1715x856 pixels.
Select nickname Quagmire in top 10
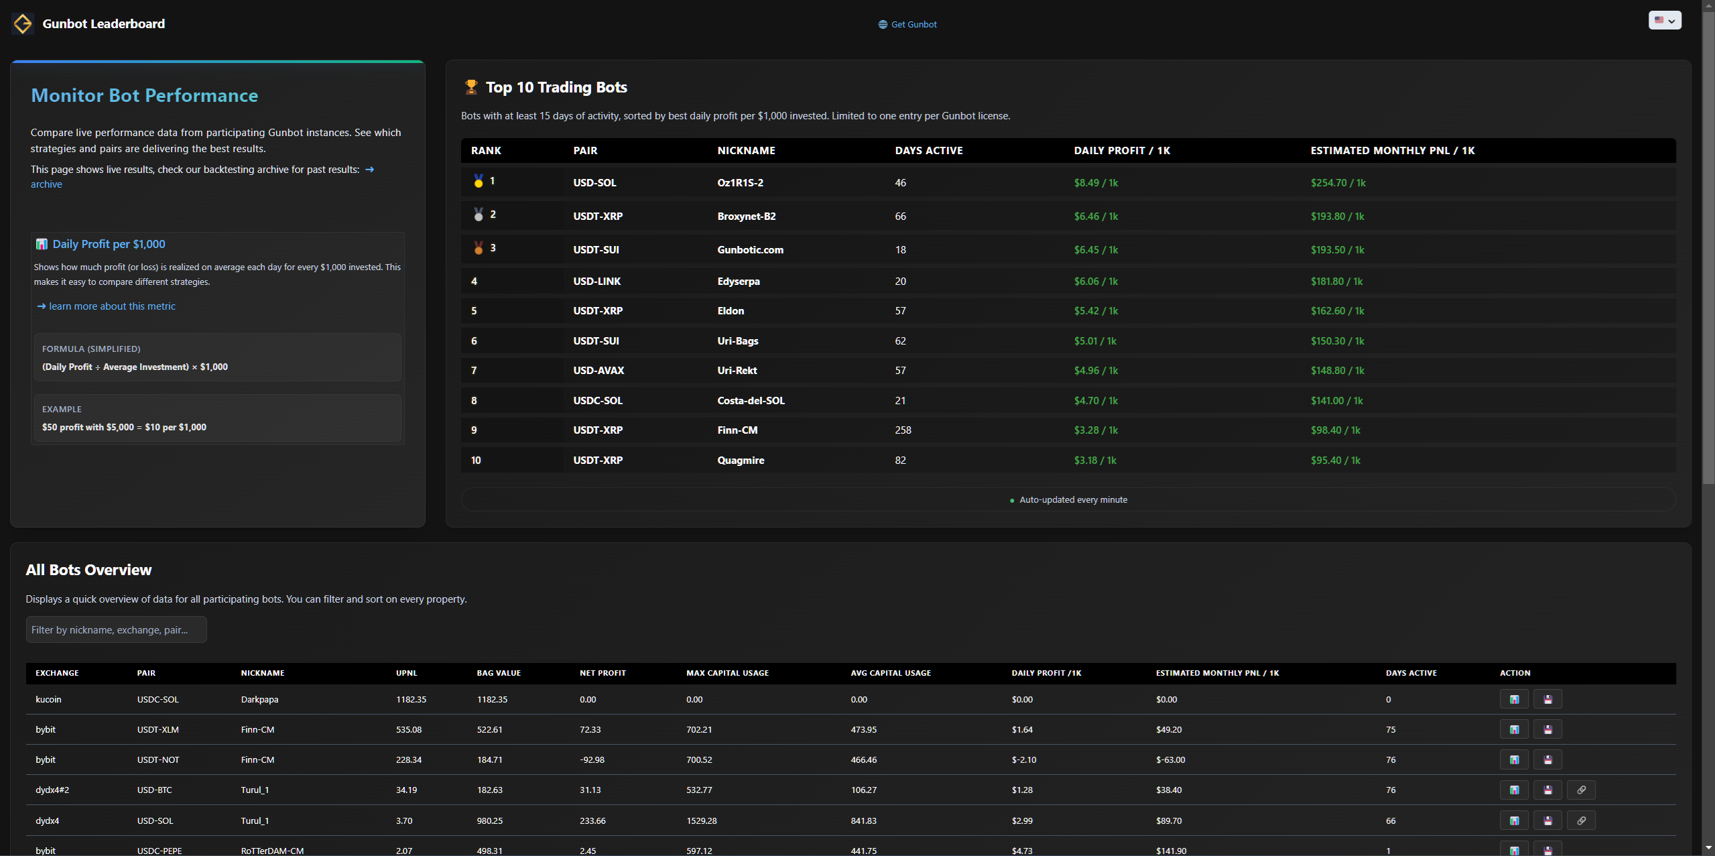pos(741,460)
